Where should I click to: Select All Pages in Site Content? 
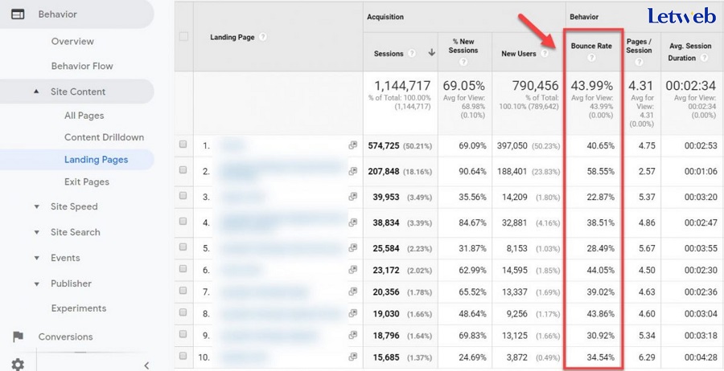tap(84, 116)
